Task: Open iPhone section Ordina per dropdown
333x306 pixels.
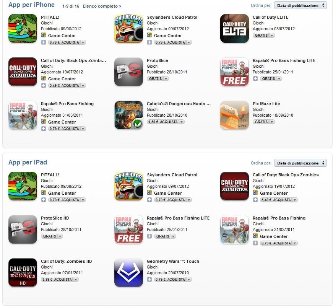Action: [x=300, y=5]
